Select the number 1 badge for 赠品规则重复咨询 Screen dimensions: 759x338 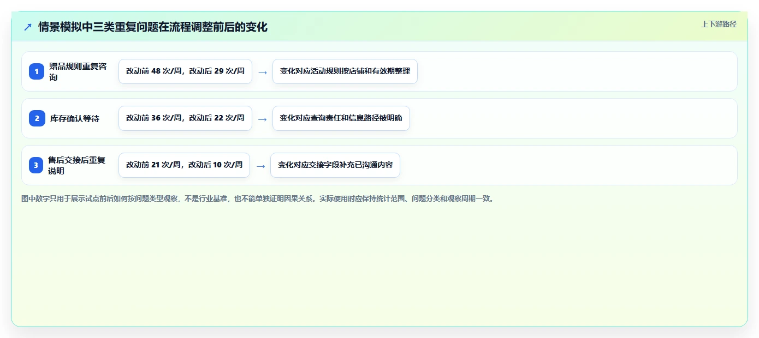point(37,71)
